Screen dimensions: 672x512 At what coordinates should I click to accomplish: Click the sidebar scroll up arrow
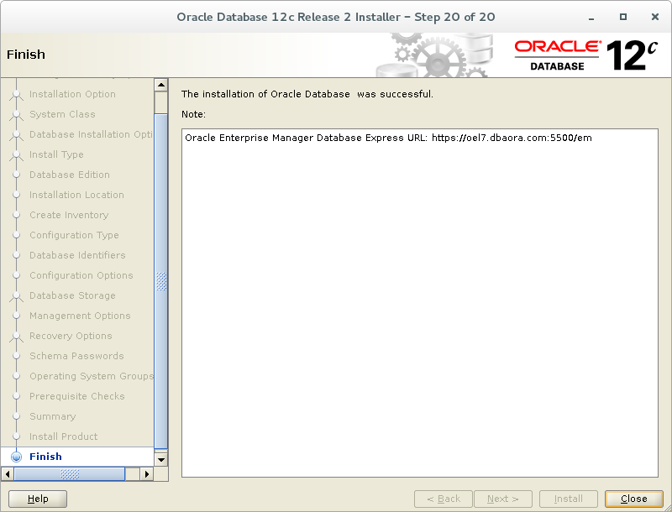160,85
